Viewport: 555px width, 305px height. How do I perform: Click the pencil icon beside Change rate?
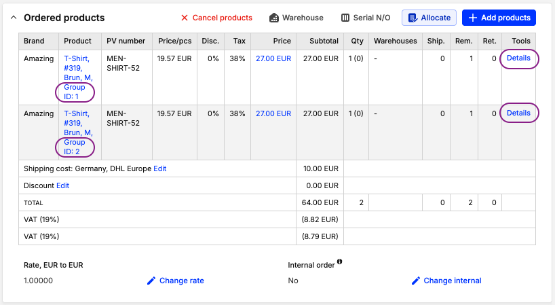point(151,281)
